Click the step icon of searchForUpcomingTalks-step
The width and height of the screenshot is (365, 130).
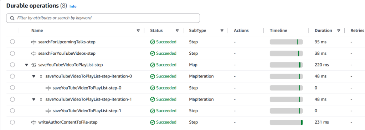coord(34,42)
